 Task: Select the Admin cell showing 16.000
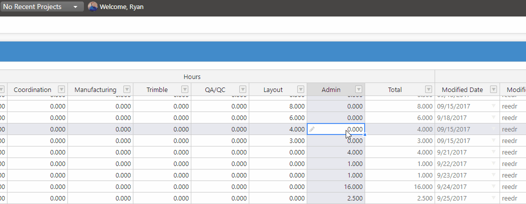click(x=336, y=186)
